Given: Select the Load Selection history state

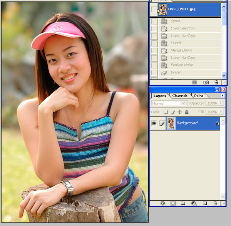Looking at the screenshot, I should point(190,28).
